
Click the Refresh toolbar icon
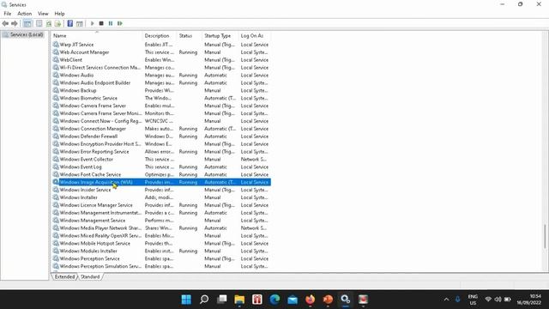(x=49, y=23)
